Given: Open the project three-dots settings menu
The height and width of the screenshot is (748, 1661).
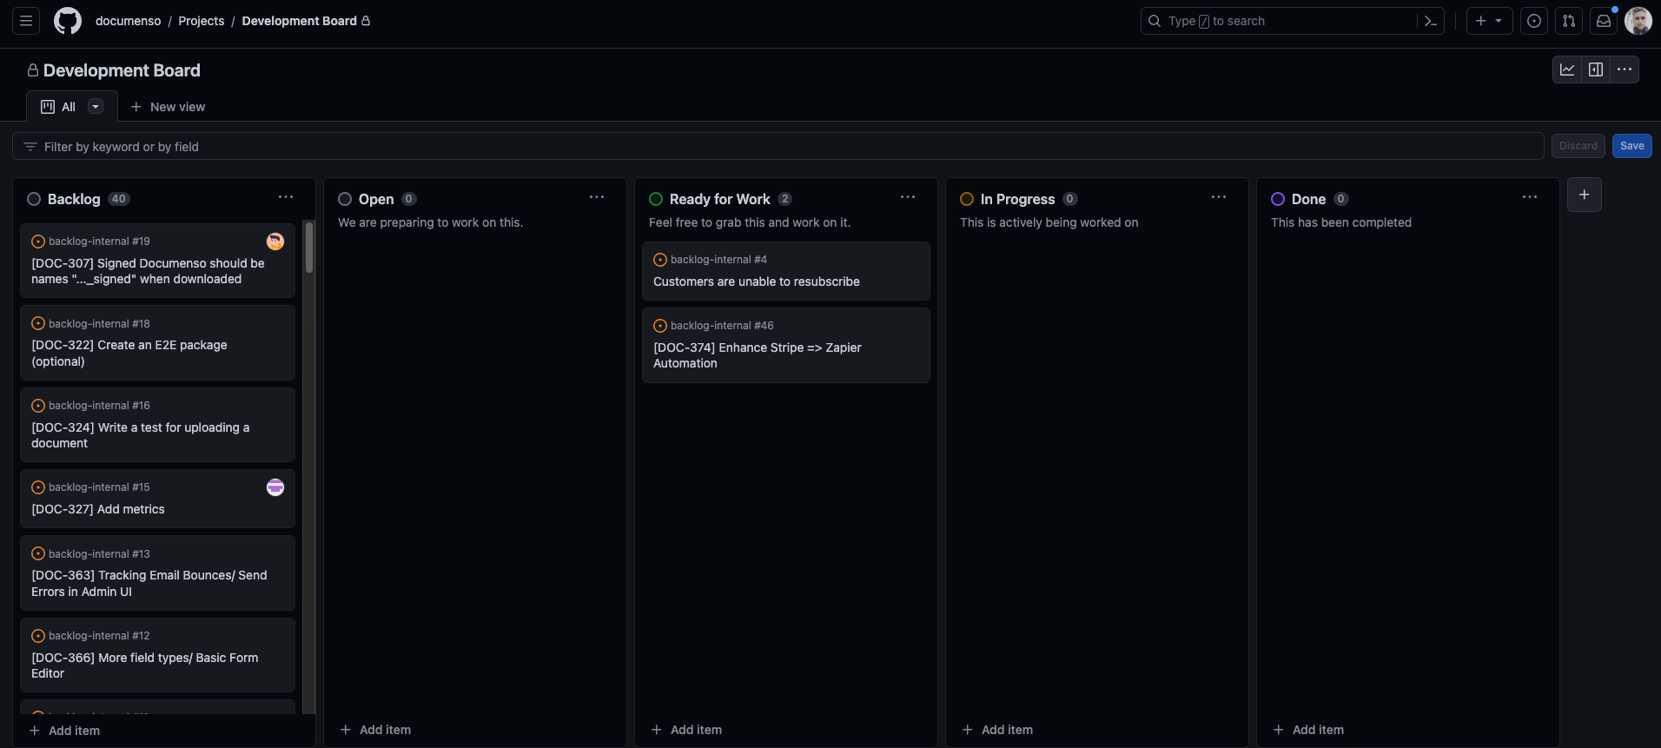Looking at the screenshot, I should (1625, 70).
